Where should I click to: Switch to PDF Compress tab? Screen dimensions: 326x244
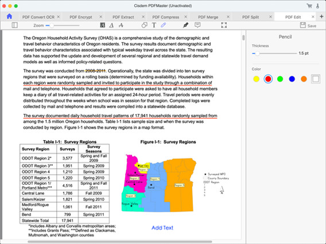point(166,17)
